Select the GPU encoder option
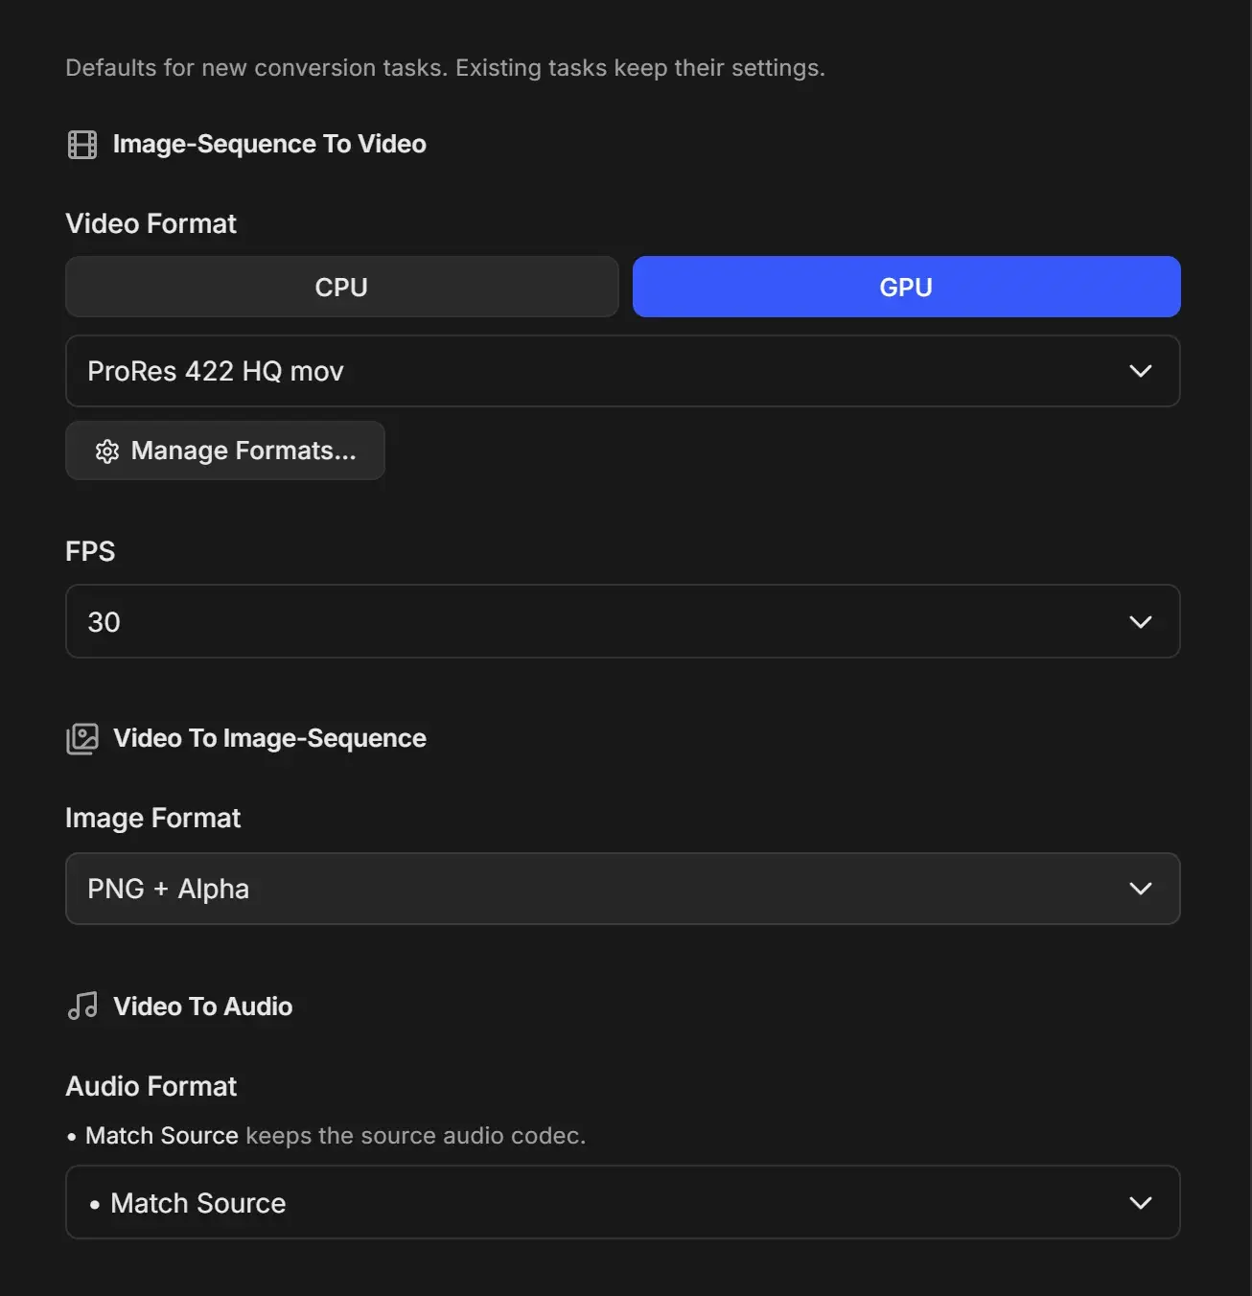The width and height of the screenshot is (1252, 1296). (906, 287)
